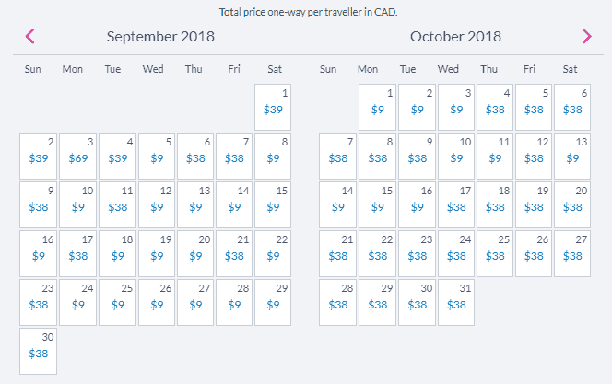612x384 pixels.
Task: Select September 17 priced $38
Action: tap(77, 254)
